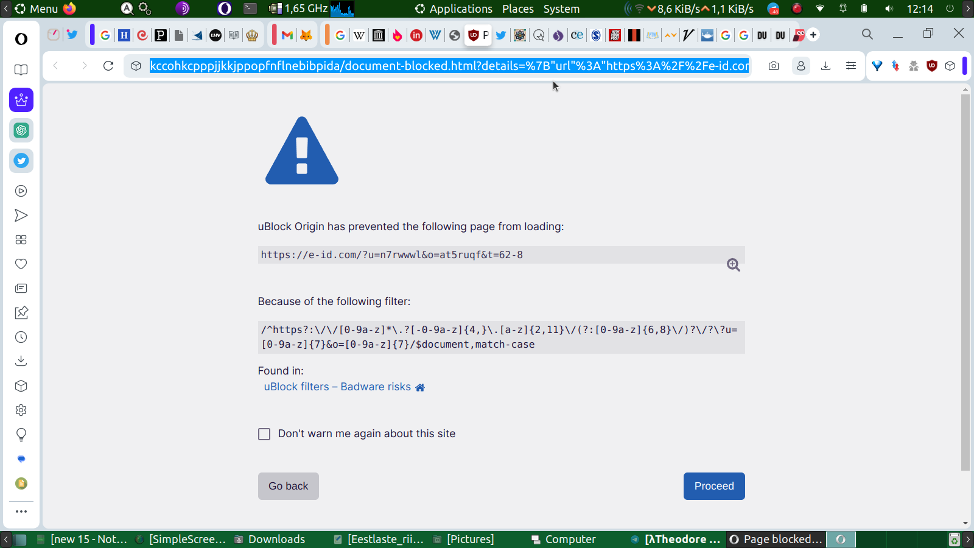
Task: Switch to the Wikipedia W tab
Action: pos(359,35)
